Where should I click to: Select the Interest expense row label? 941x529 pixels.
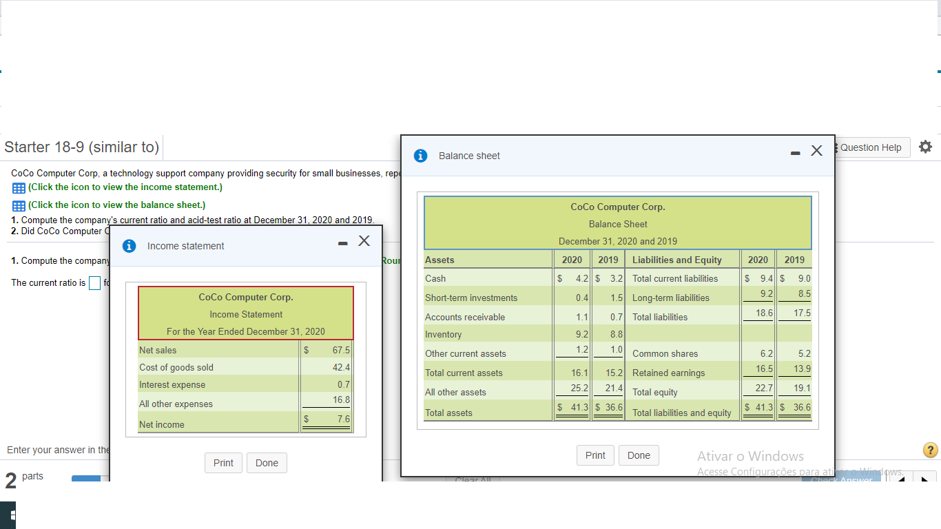point(172,384)
